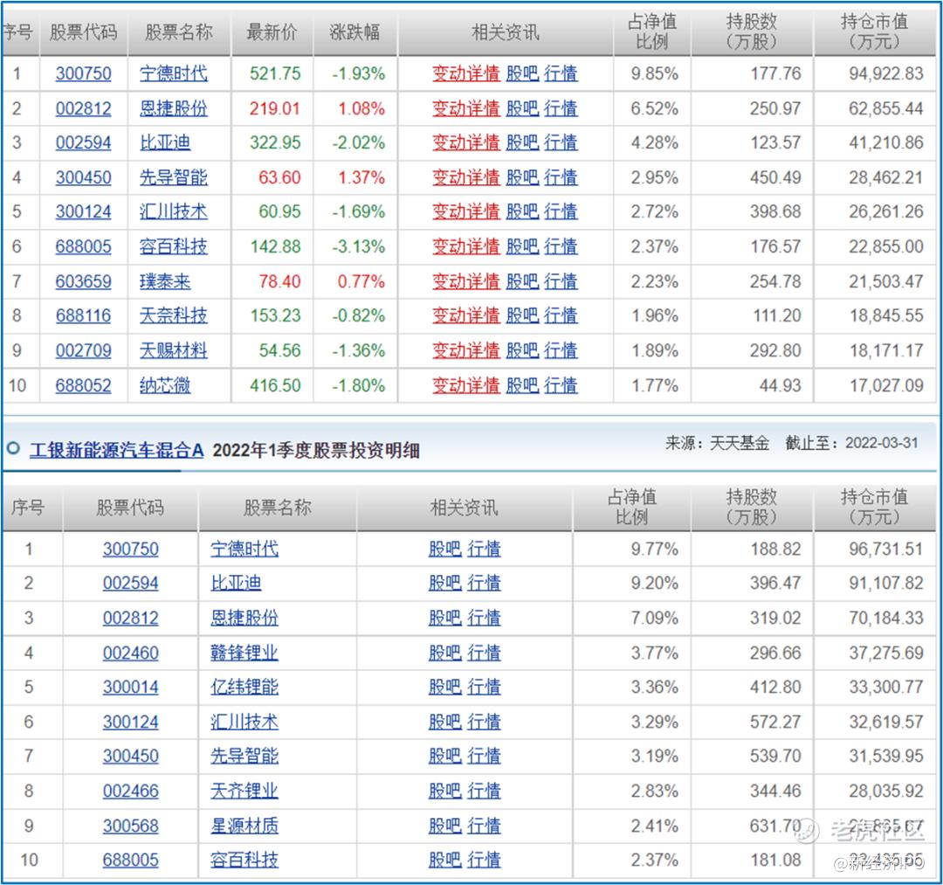Open 股吧 for the 天齐锂业 row
The image size is (943, 885).
point(444,792)
